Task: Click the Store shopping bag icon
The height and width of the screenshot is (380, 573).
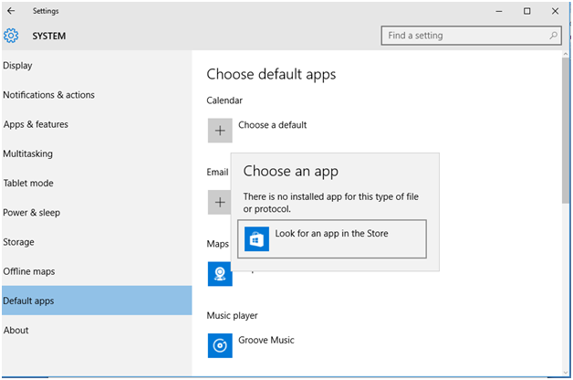Action: (x=256, y=239)
